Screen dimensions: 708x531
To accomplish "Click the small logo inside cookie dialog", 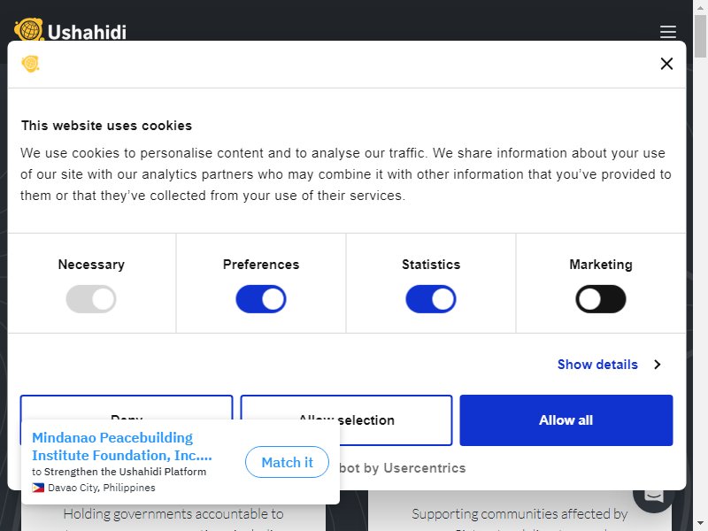I will coord(30,64).
